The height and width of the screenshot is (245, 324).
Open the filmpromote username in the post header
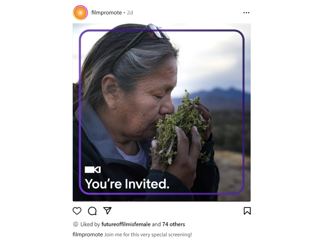click(x=106, y=12)
